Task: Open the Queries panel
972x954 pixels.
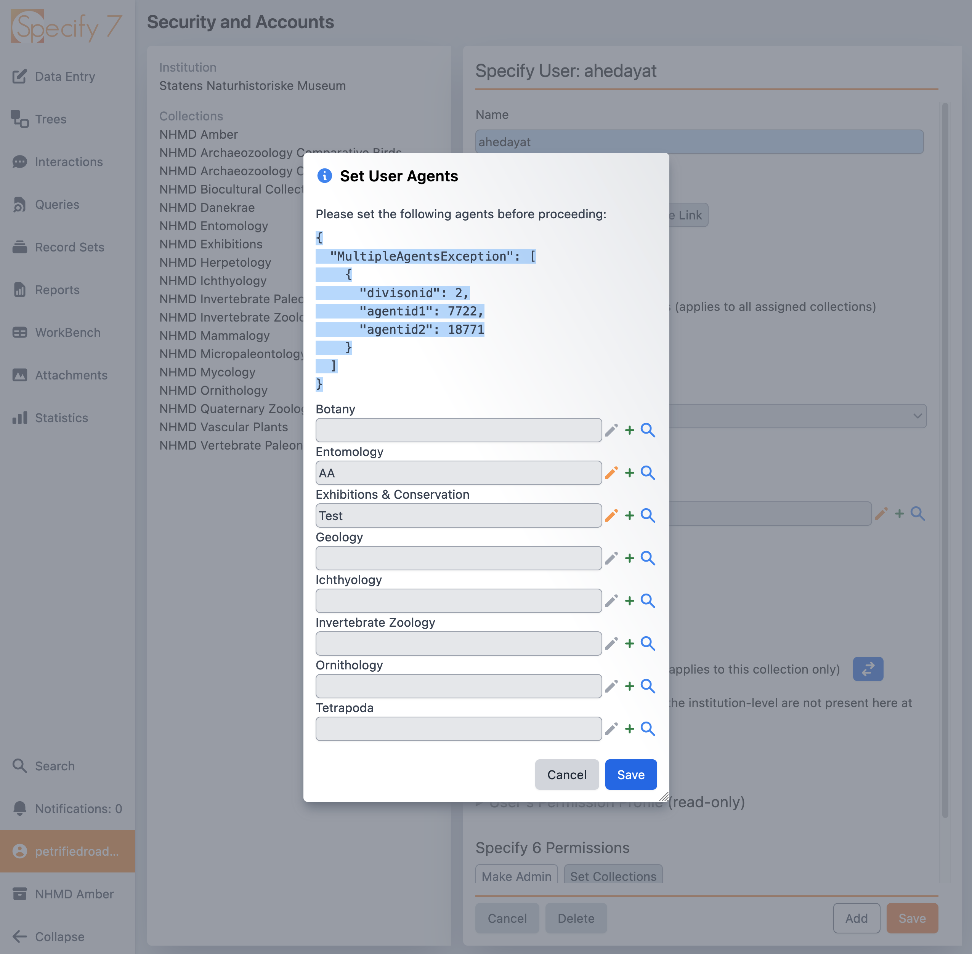Action: 57,205
